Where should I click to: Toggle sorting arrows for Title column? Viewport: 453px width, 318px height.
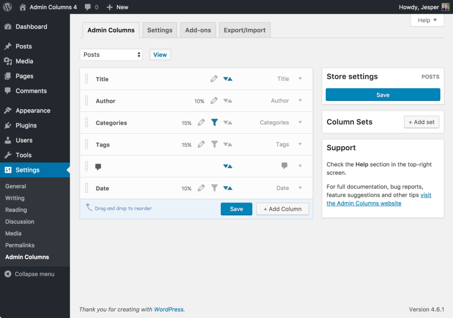[228, 79]
